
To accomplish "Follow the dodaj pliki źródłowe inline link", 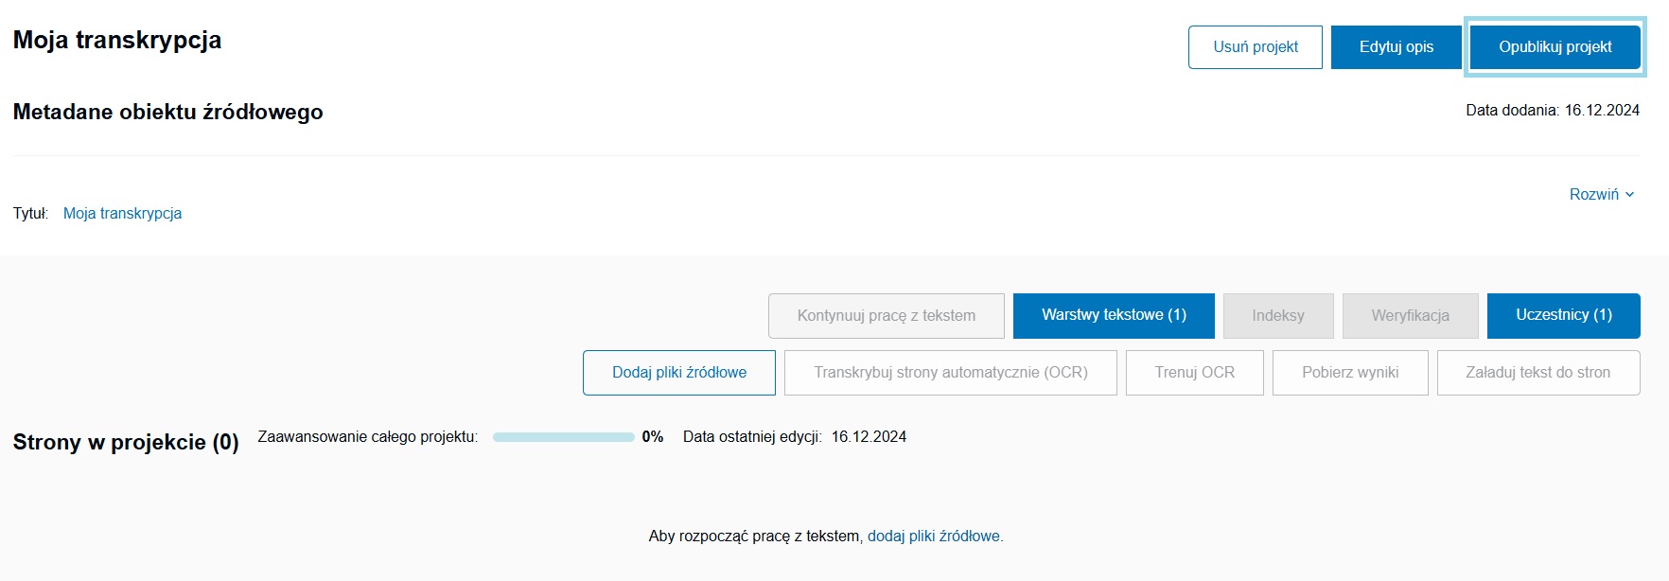I will pos(934,537).
